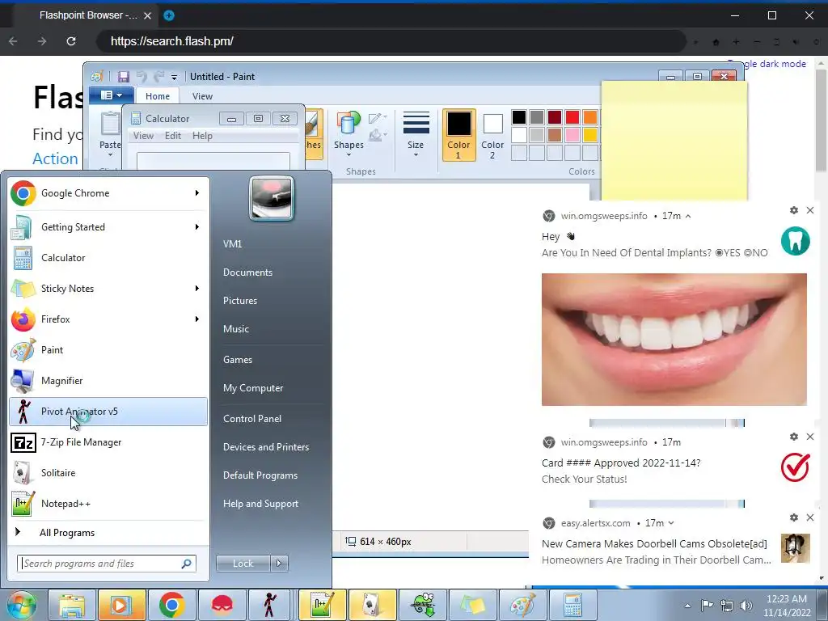The image size is (828, 621).
Task: Click the Save icon in Paint title bar
Action: pos(124,77)
